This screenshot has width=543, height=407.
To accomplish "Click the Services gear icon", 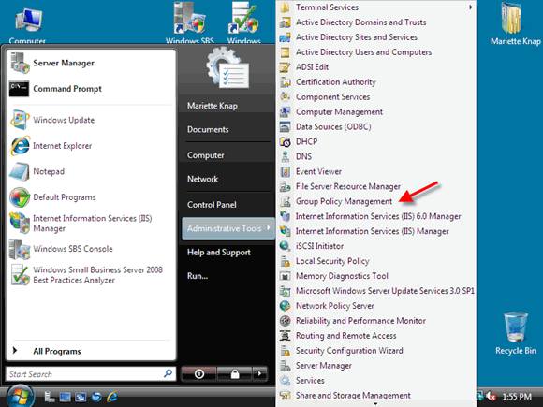I will point(285,381).
